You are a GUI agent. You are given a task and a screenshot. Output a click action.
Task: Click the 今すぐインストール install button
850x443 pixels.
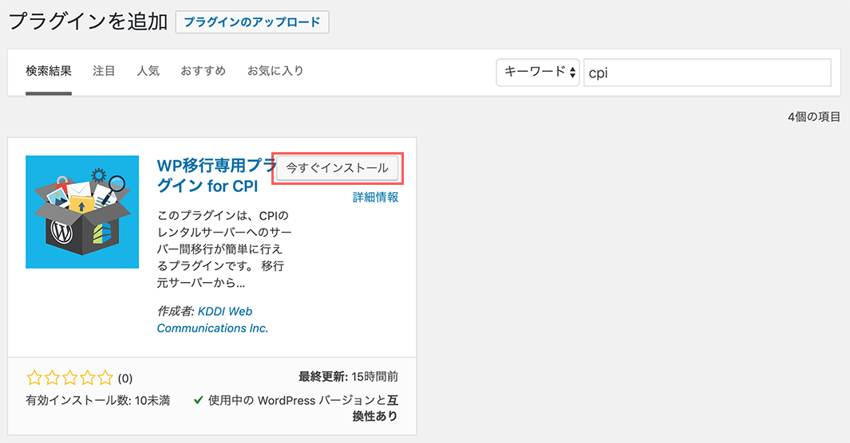click(337, 168)
